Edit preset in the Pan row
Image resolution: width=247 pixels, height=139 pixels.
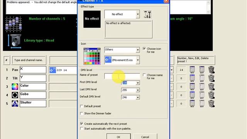point(202,70)
